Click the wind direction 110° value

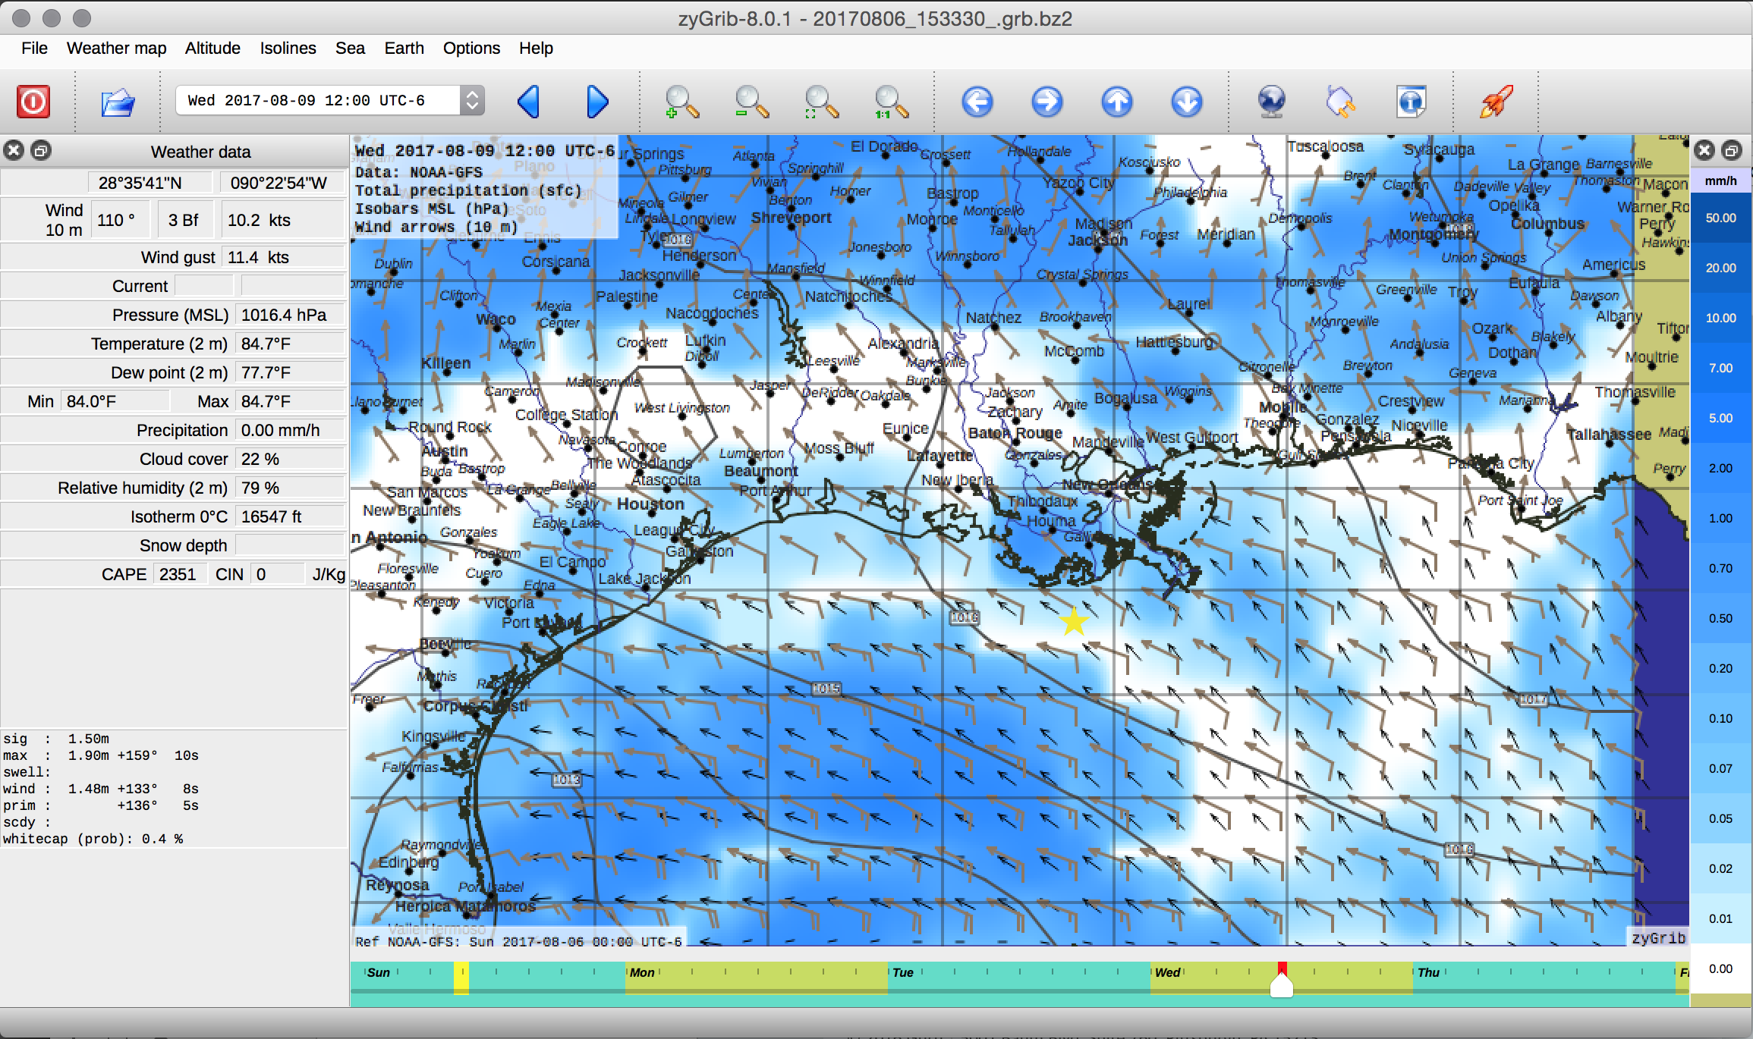tap(121, 220)
